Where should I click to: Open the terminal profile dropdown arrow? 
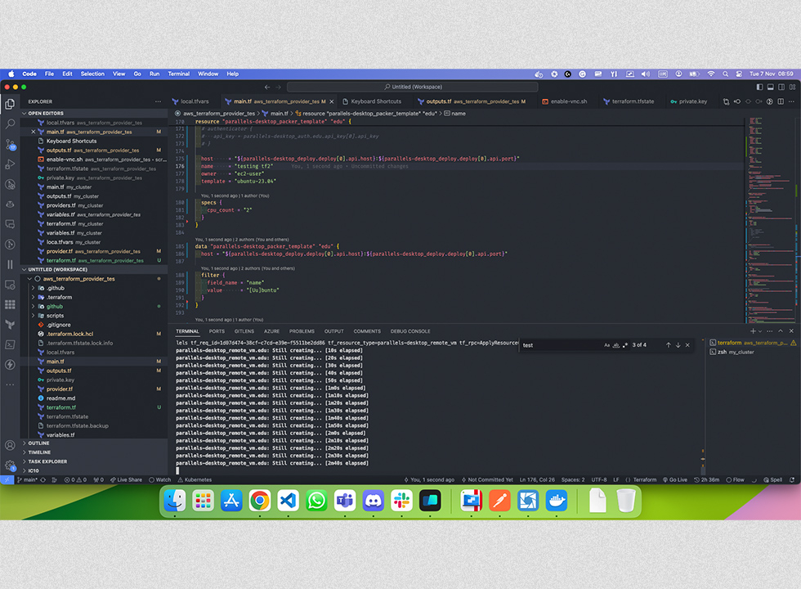click(760, 331)
